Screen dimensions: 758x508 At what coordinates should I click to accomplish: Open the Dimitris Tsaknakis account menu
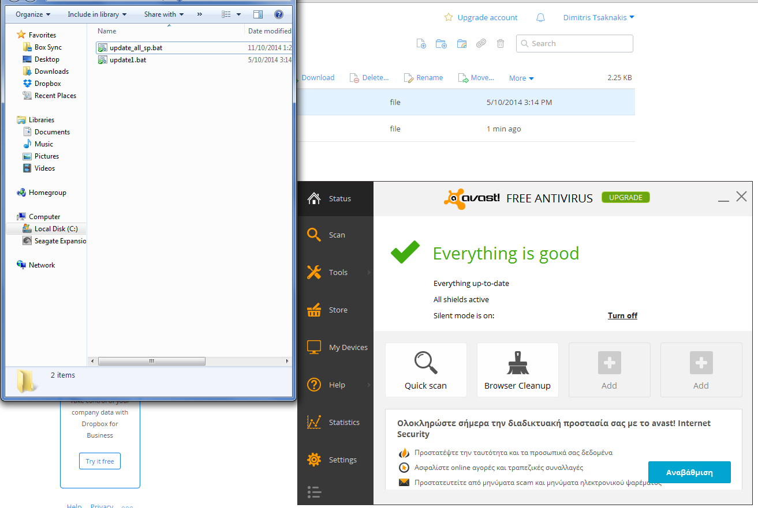(x=599, y=17)
